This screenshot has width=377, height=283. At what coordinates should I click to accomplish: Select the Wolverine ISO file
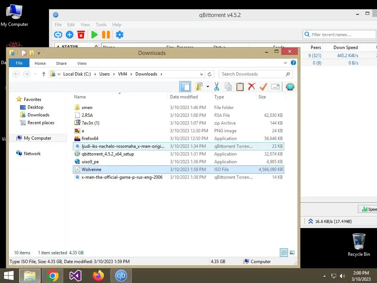pos(179,170)
